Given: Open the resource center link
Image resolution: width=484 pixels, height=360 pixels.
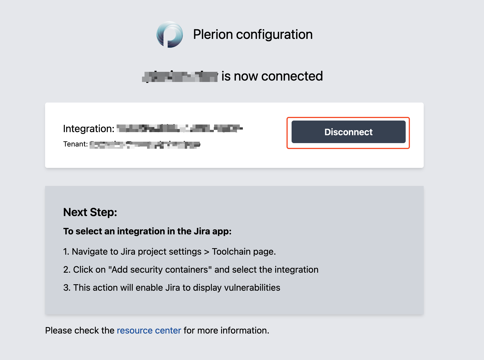Looking at the screenshot, I should [x=149, y=330].
